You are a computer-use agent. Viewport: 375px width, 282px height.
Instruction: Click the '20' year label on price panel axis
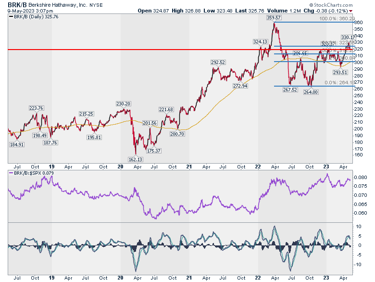[x=120, y=167]
